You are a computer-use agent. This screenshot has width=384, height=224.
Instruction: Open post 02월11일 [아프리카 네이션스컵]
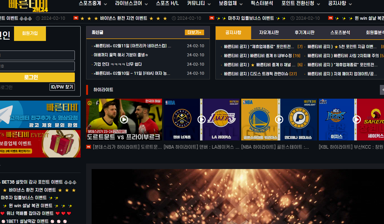tap(132, 46)
